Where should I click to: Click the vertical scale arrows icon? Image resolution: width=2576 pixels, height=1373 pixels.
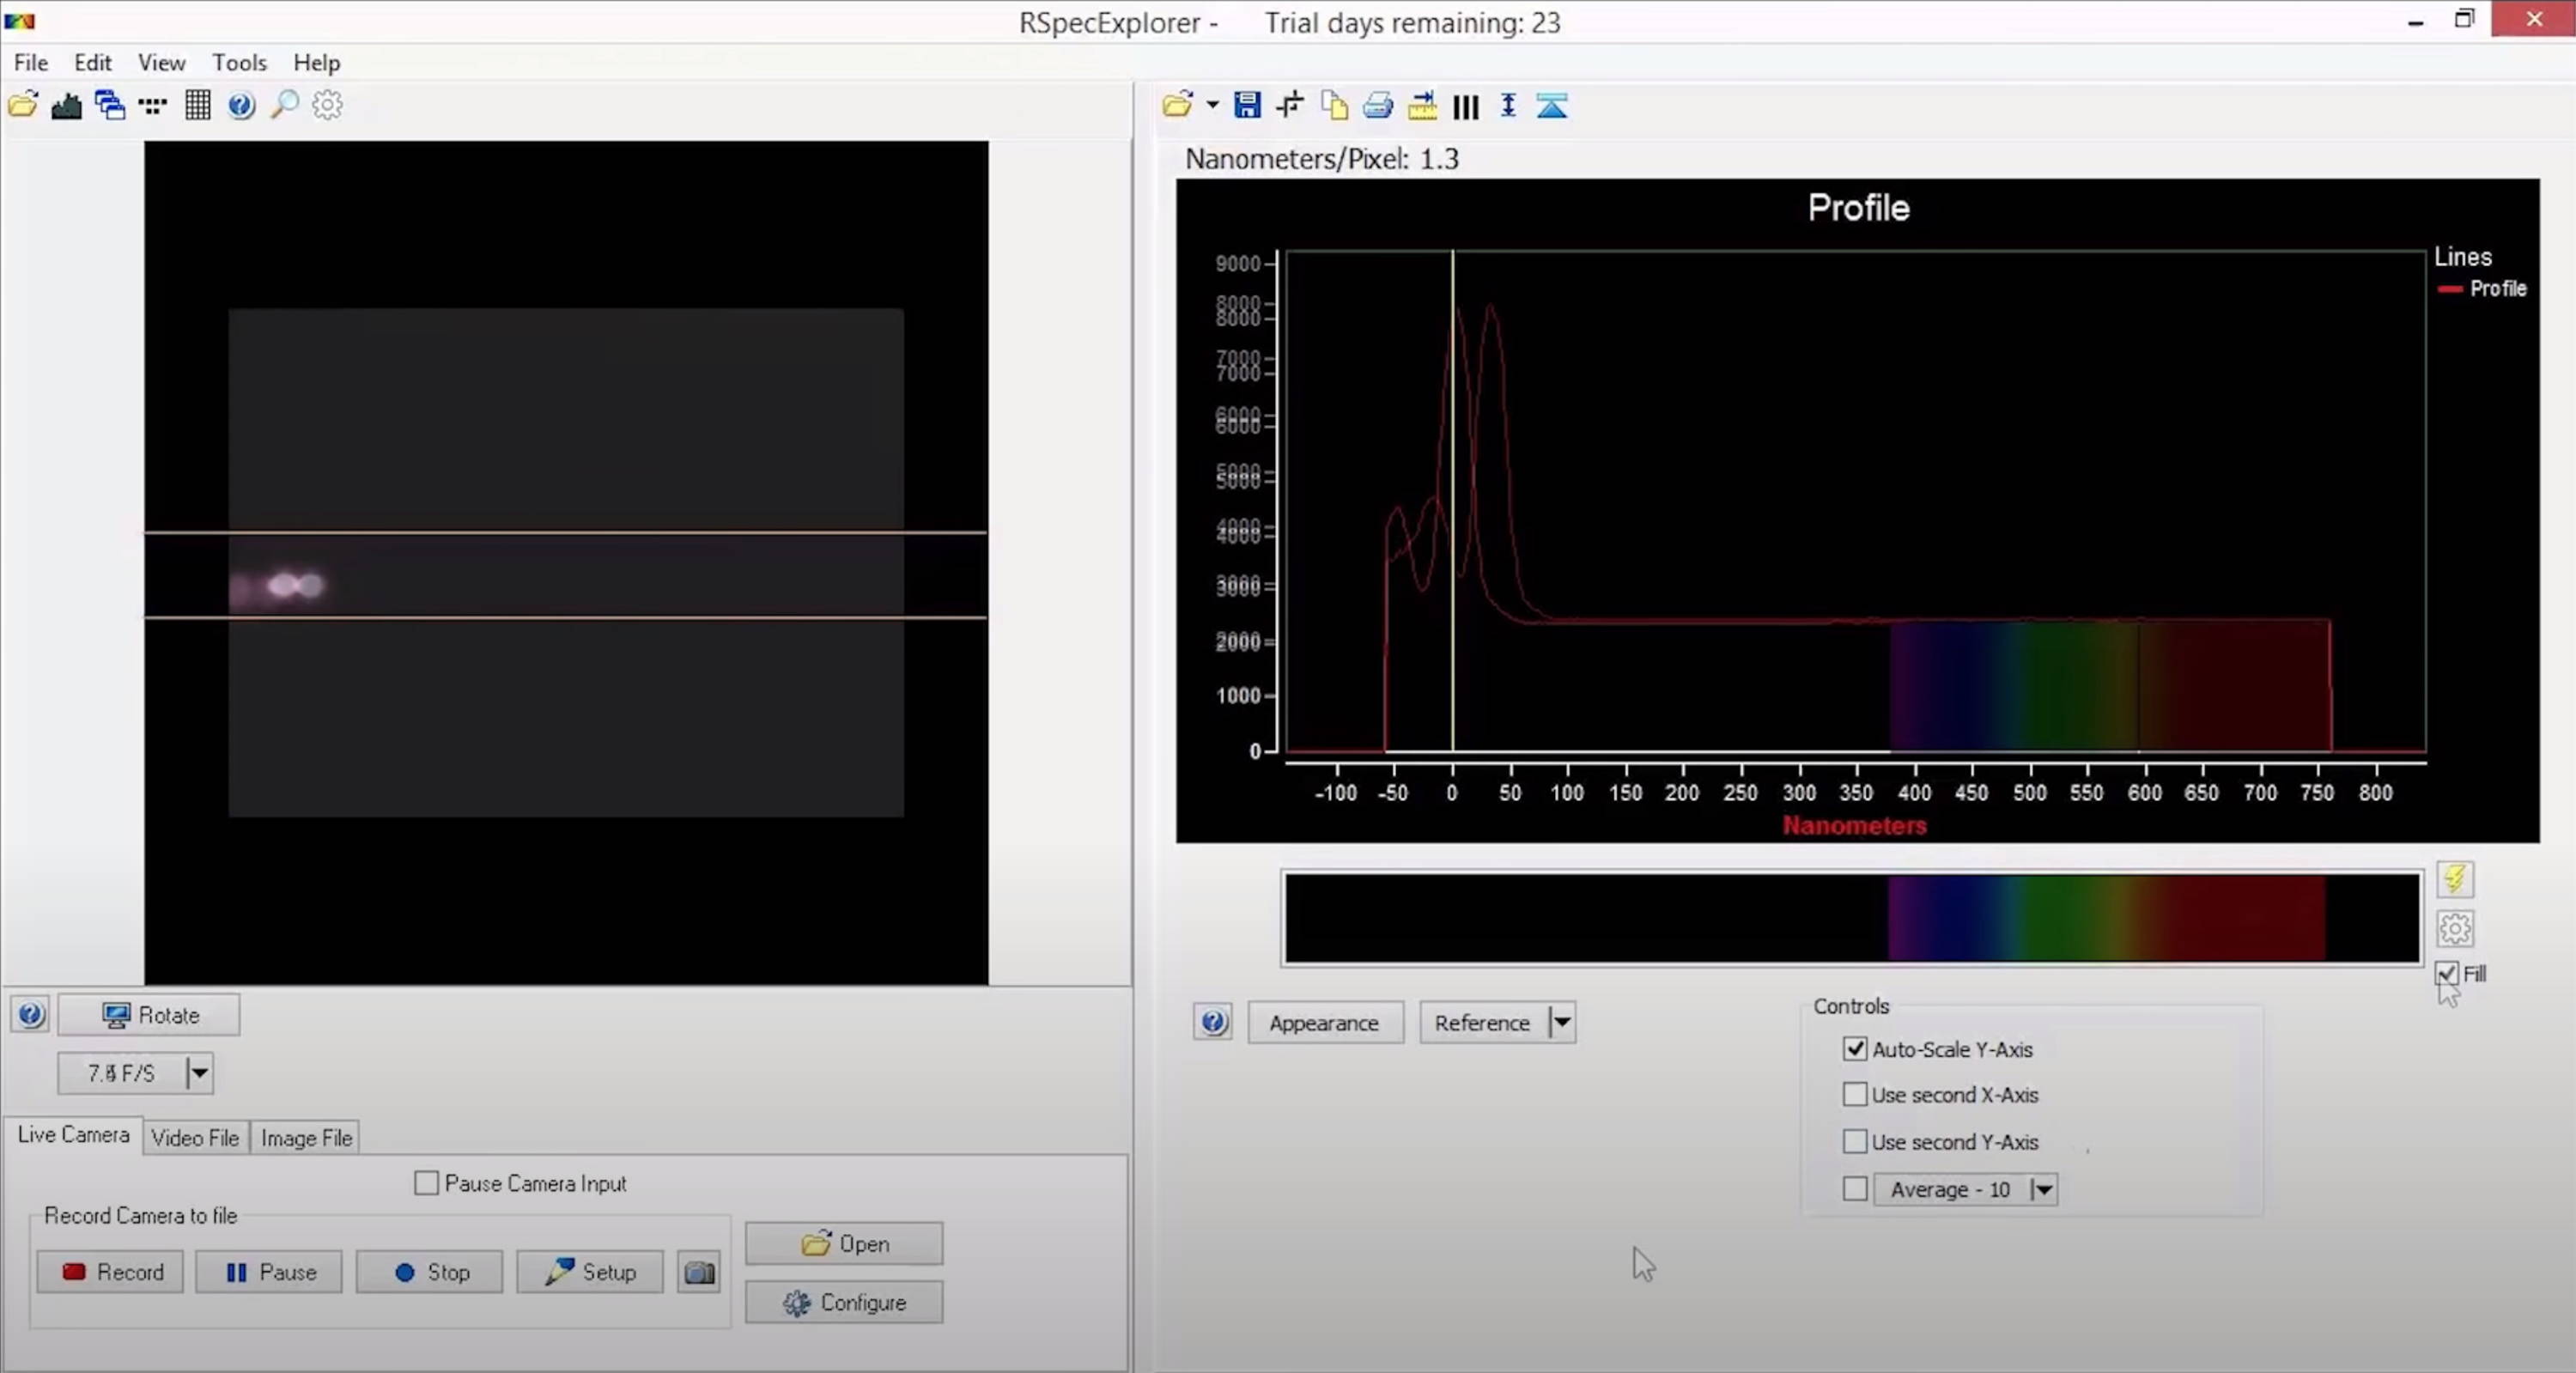pyautogui.click(x=1508, y=105)
